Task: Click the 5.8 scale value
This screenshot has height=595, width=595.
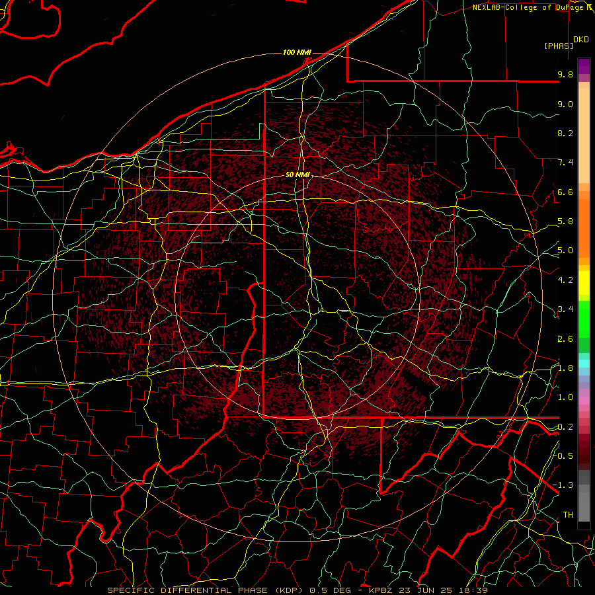Action: [565, 221]
